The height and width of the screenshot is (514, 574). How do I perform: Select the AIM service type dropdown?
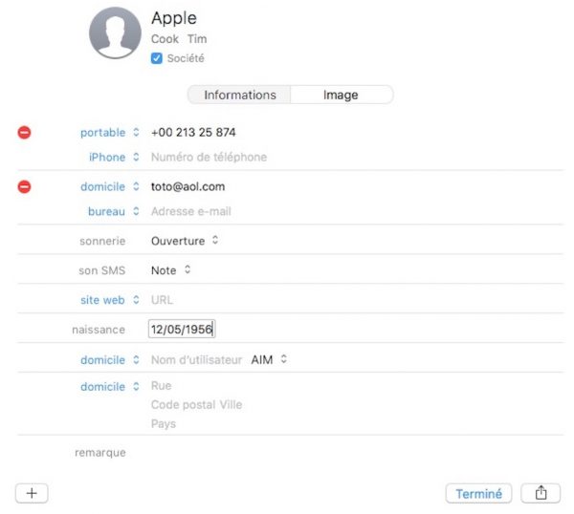pyautogui.click(x=269, y=360)
